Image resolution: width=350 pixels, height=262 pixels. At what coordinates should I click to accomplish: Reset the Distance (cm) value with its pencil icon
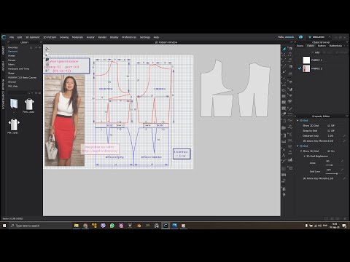click(344, 135)
